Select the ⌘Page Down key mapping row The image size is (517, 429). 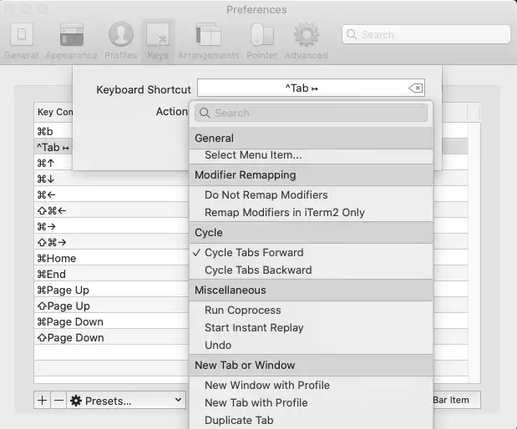(111, 321)
